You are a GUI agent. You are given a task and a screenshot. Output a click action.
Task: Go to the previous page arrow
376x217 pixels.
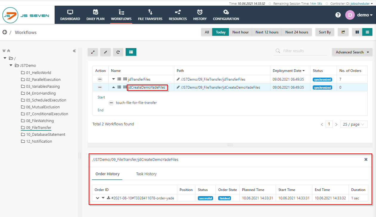coord(322,124)
